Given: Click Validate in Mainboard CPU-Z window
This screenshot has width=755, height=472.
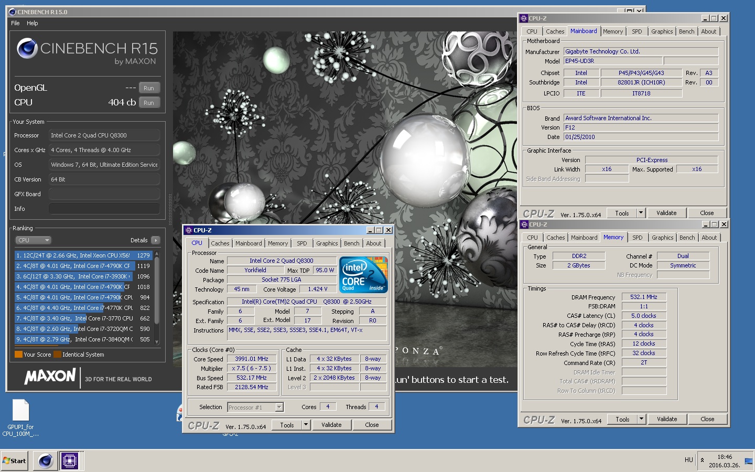Looking at the screenshot, I should [x=666, y=213].
